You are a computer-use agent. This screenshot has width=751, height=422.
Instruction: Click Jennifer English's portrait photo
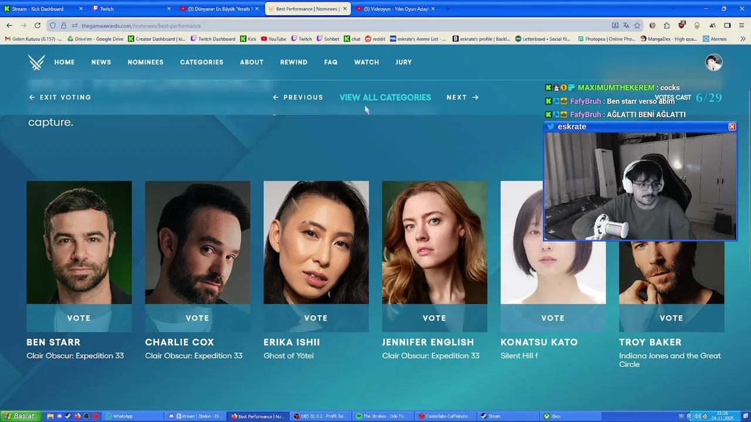(x=435, y=242)
